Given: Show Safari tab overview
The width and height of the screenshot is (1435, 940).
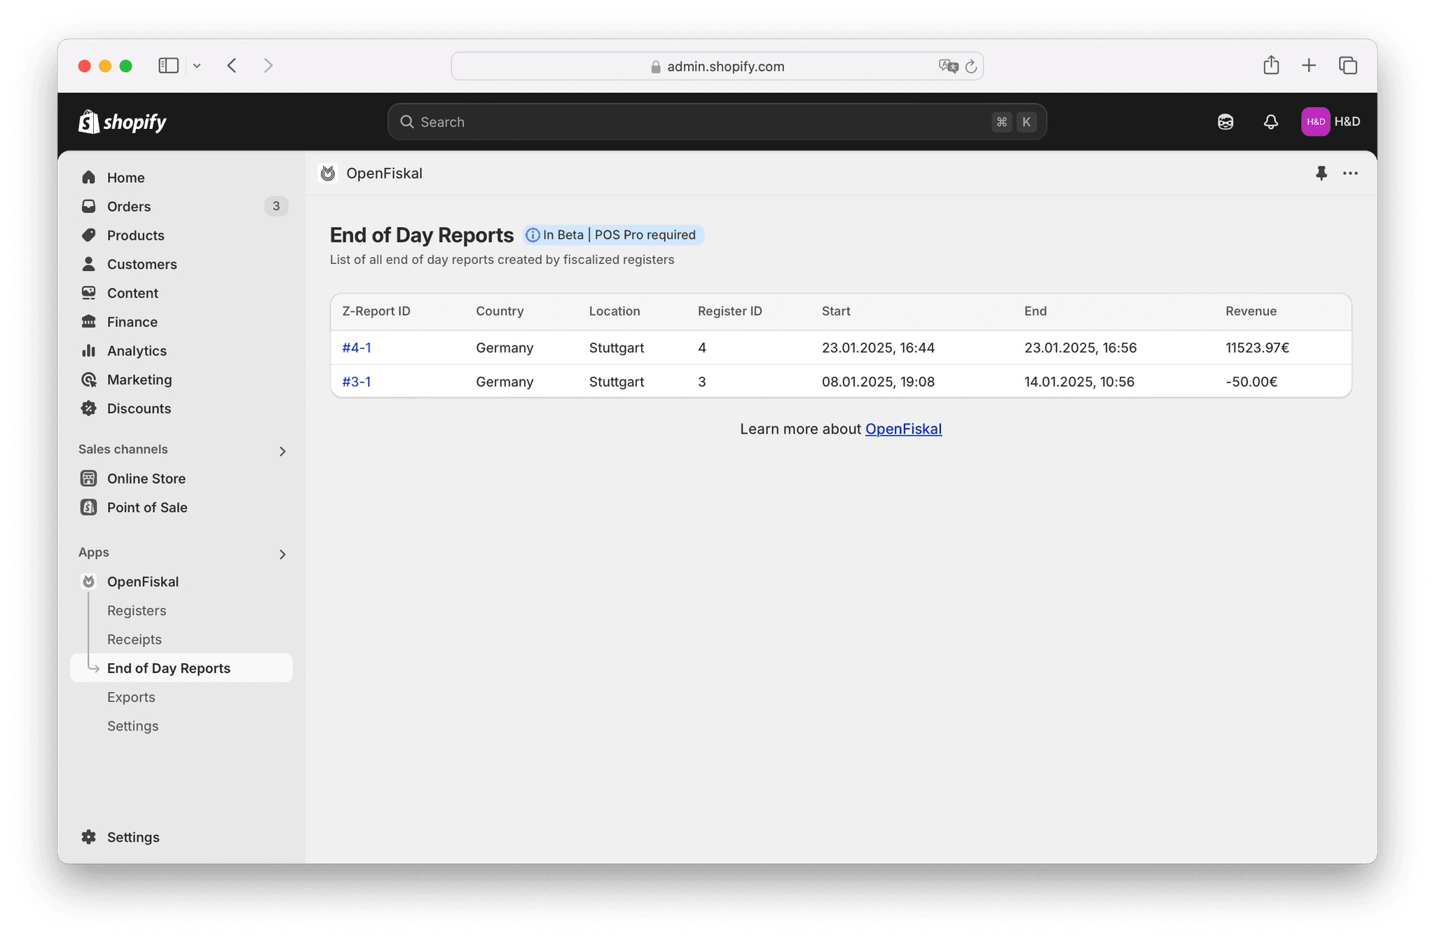Looking at the screenshot, I should click(1348, 65).
